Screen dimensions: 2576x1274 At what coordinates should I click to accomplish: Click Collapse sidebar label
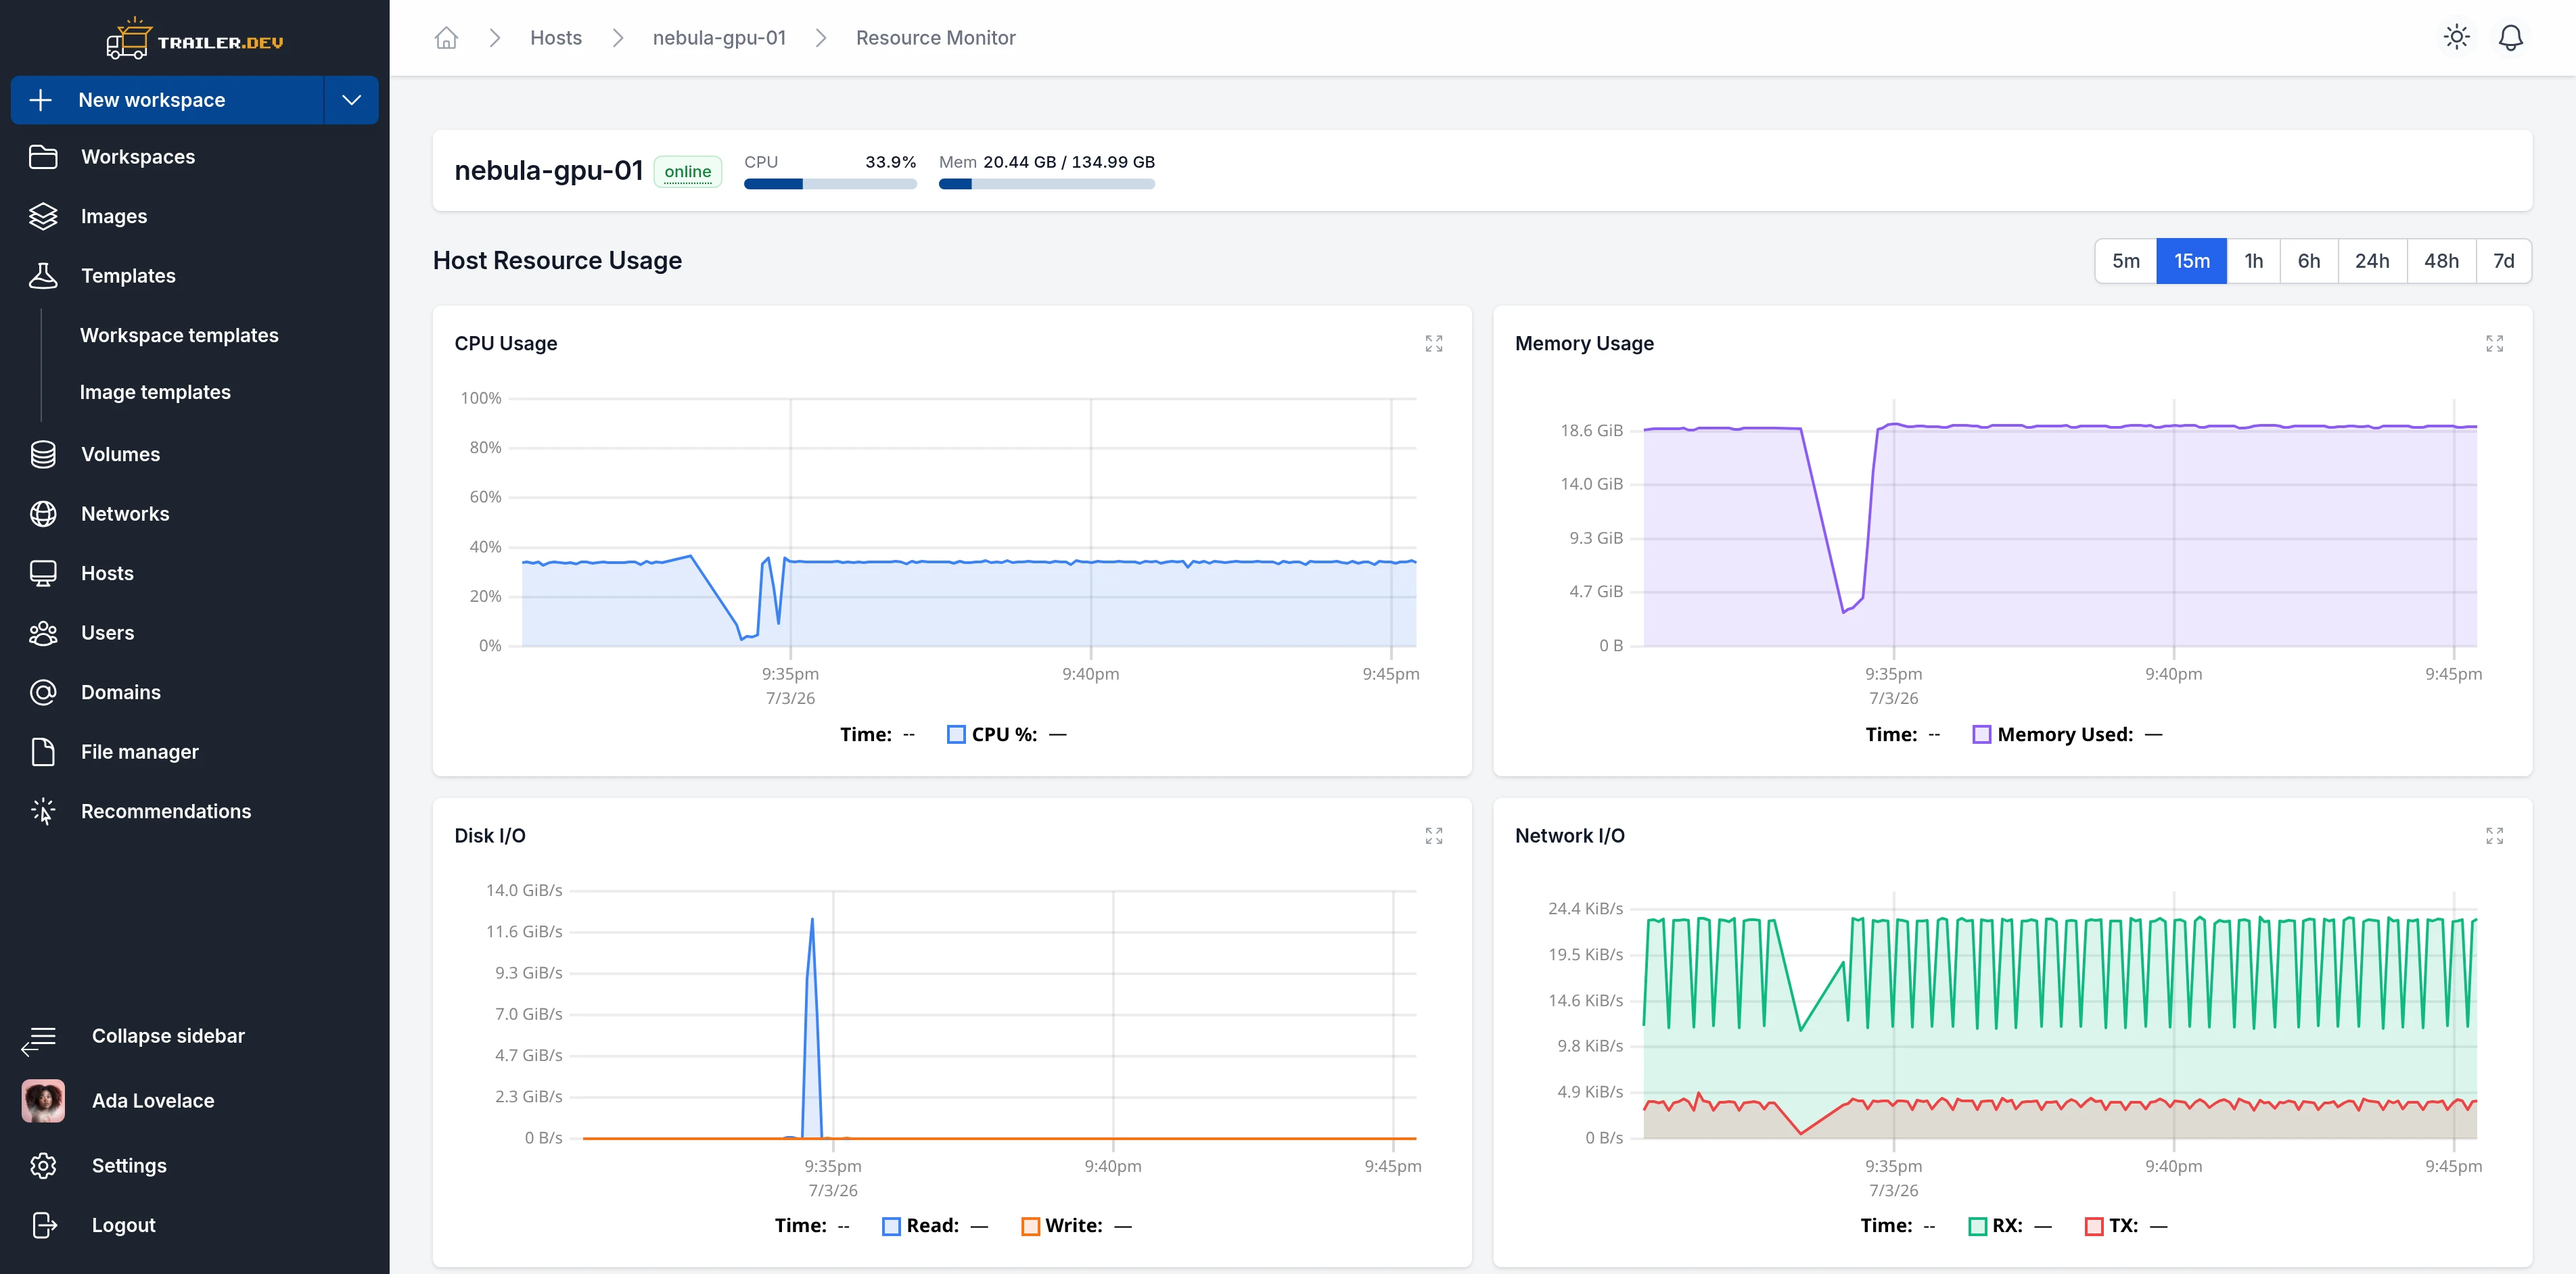pos(168,1036)
